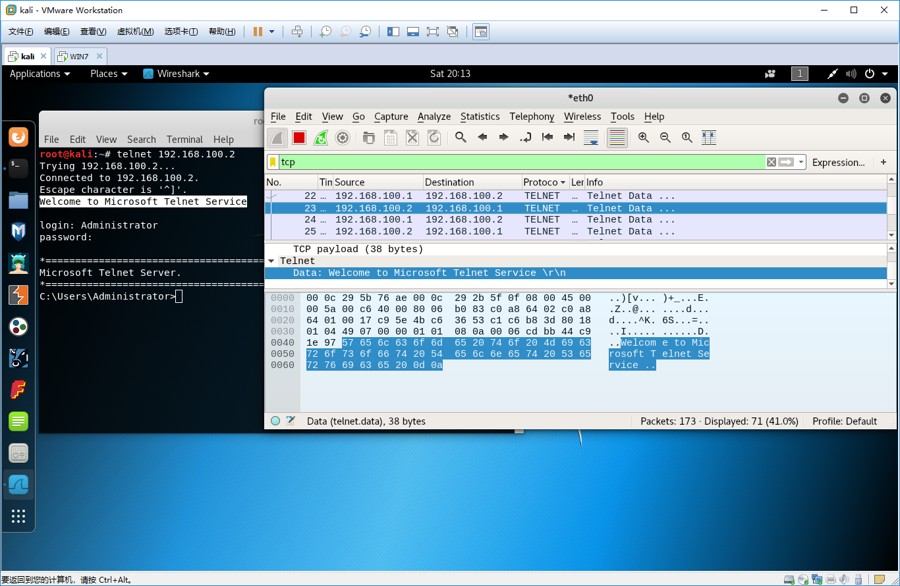
Task: Open the Wireshark File menu
Action: point(278,117)
